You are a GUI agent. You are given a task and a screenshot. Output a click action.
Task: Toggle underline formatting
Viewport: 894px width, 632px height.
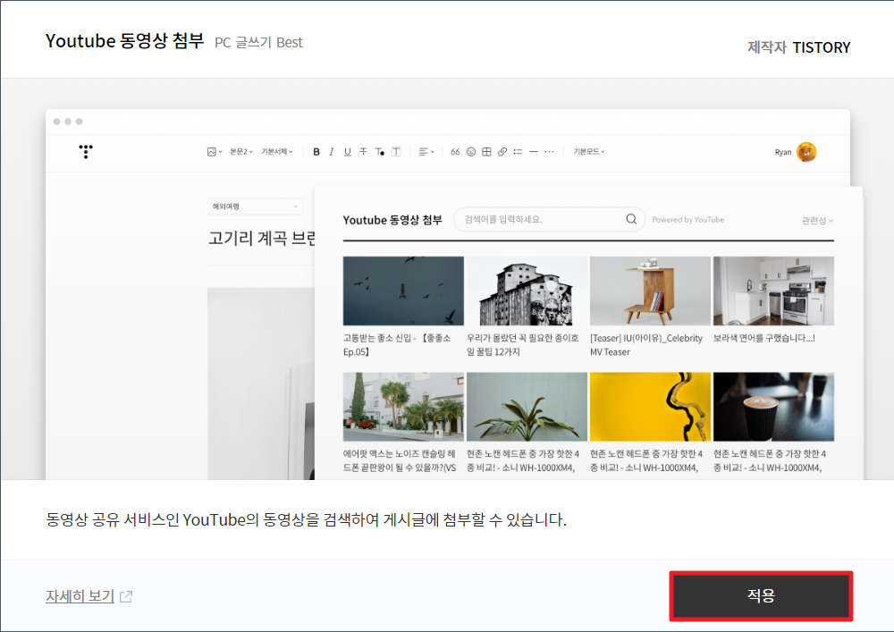pos(347,152)
